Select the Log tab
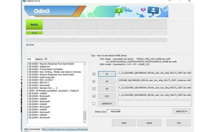The height and width of the screenshot is (132, 215). click(x=29, y=59)
